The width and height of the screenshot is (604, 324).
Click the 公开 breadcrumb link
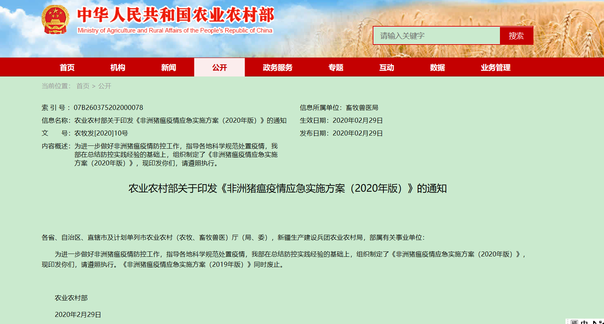tap(105, 86)
